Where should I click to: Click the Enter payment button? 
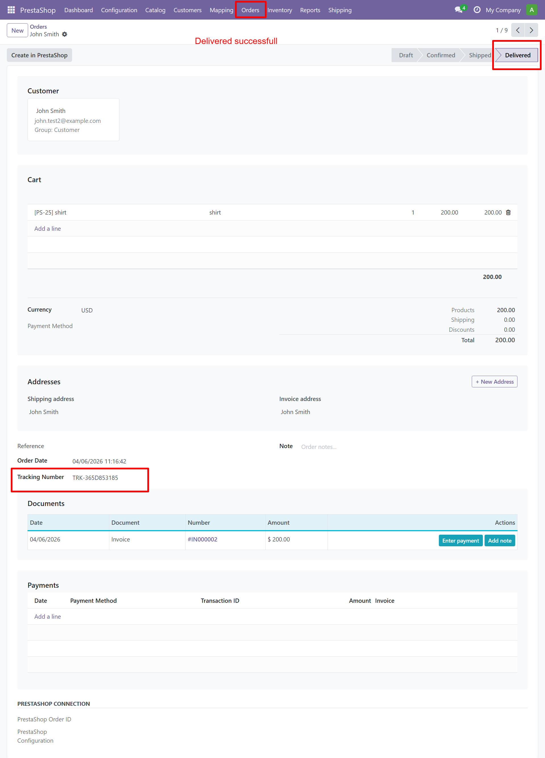(x=460, y=540)
